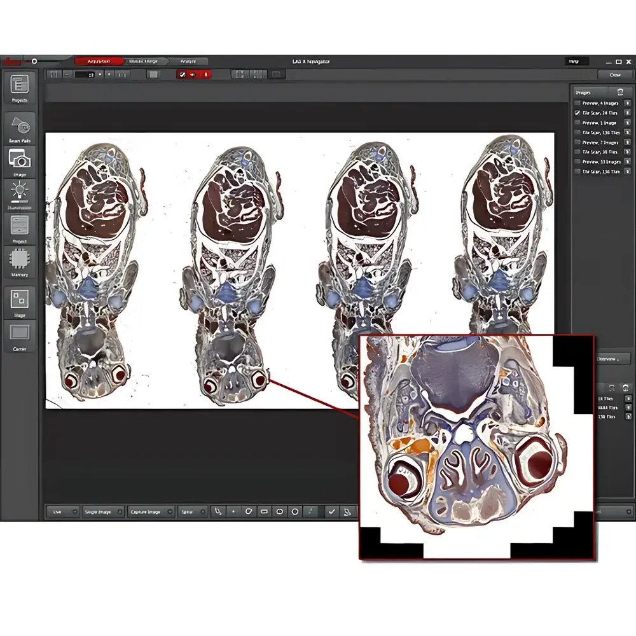Uncheck the checked Tile Scan checkbox
Screen dimensions: 636x636
(577, 113)
